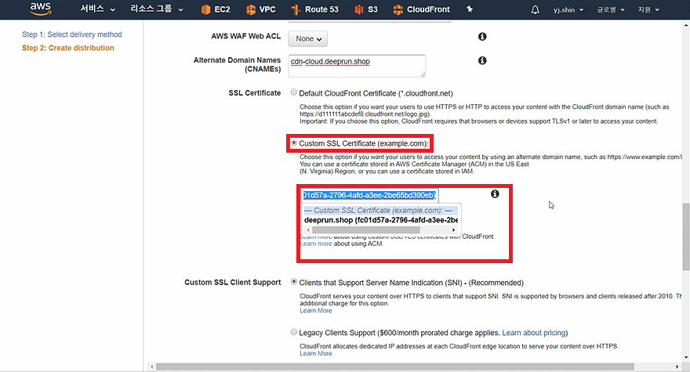Click the page scroll left arrow
Image resolution: width=690 pixels, height=372 pixels.
coord(152,367)
